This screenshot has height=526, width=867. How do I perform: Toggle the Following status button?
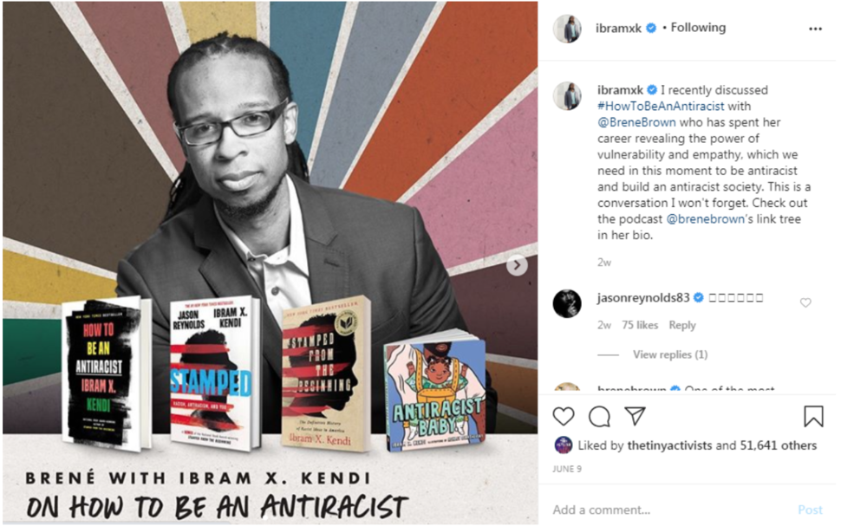[x=698, y=28]
